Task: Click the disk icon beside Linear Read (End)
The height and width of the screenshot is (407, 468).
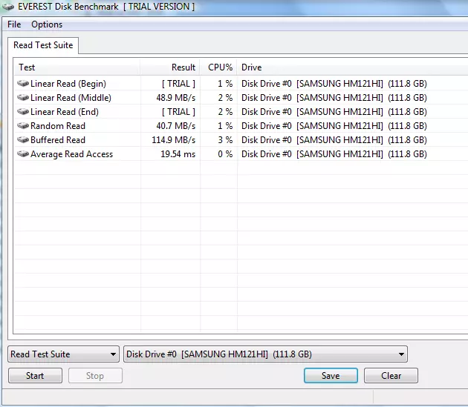Action: click(x=23, y=112)
